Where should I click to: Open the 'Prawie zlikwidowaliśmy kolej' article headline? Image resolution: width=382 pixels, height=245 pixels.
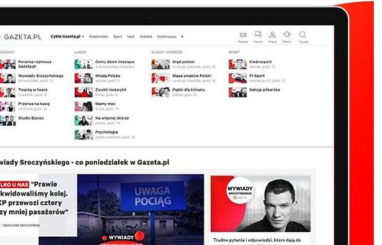[x=34, y=198]
